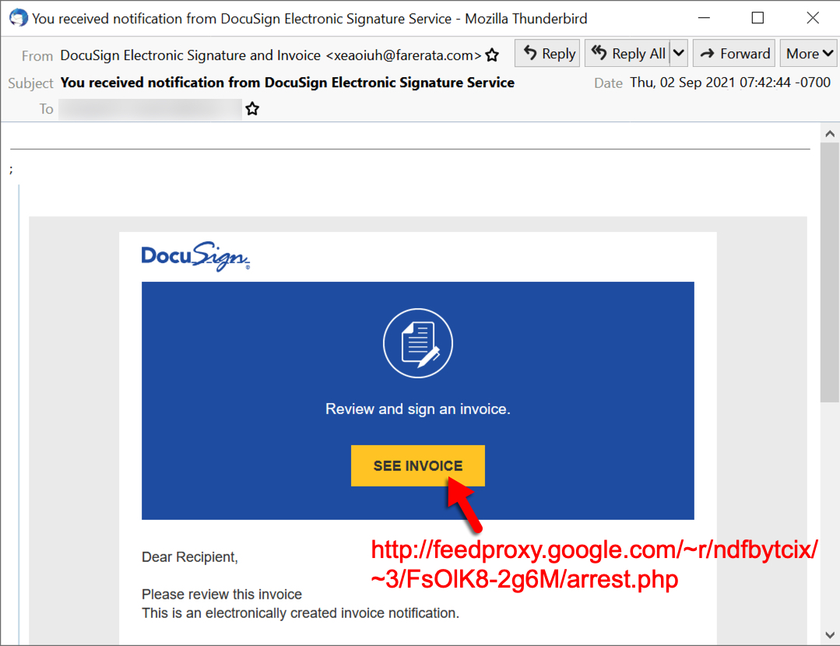The width and height of the screenshot is (840, 646).
Task: Click 'Review and sign an invoice.' text
Action: click(418, 409)
